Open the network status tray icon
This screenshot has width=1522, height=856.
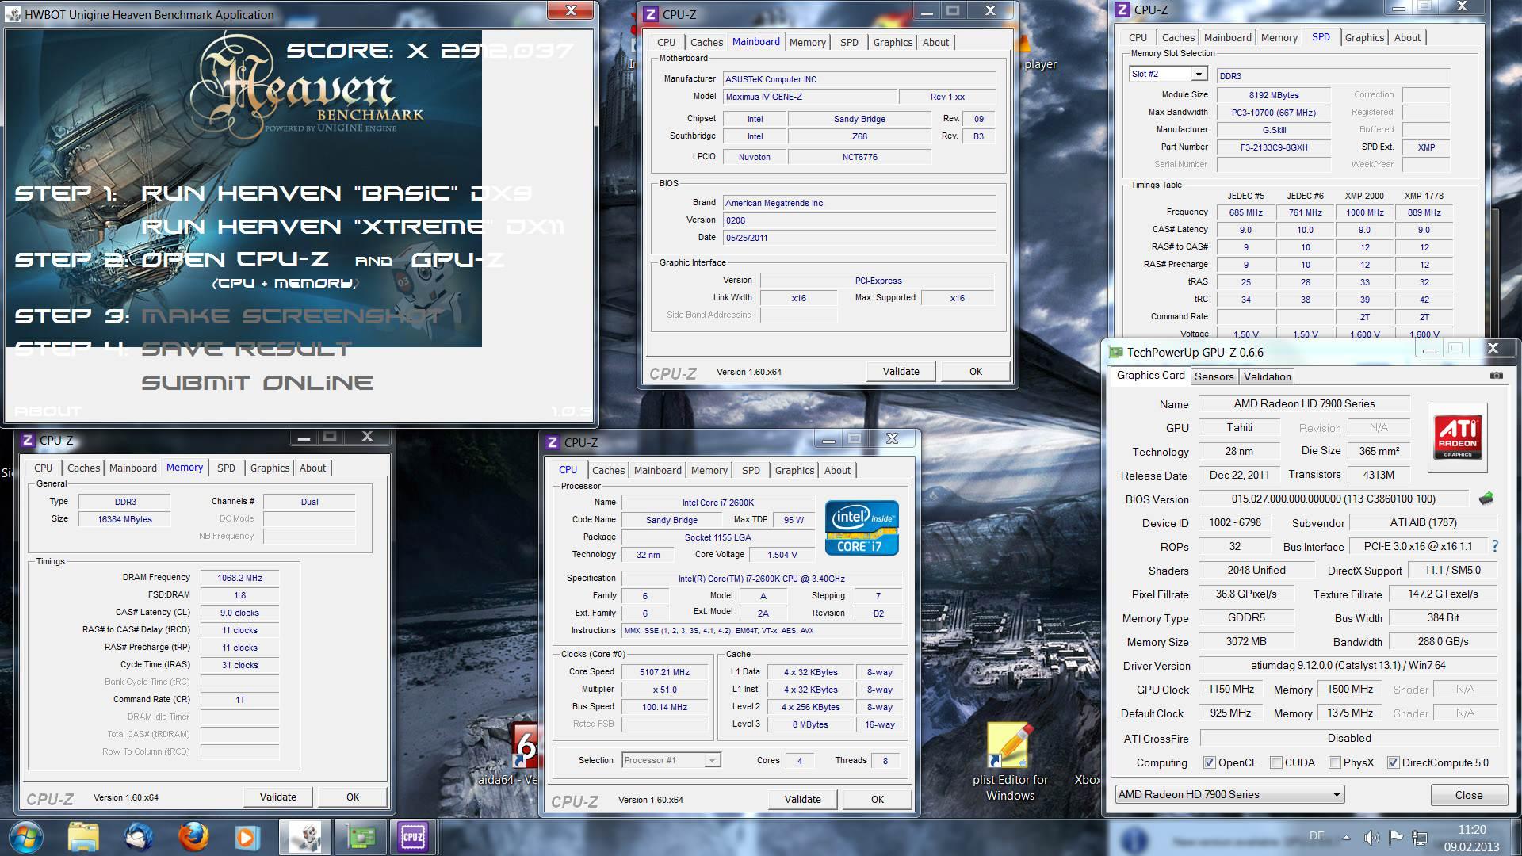coord(1420,838)
